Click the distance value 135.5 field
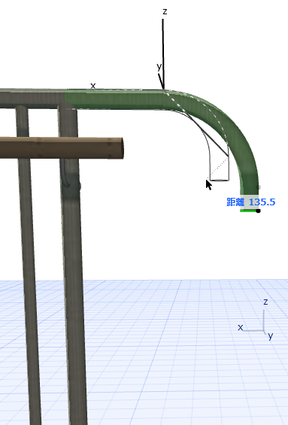Screen dimensions: 288x425 point(262,202)
